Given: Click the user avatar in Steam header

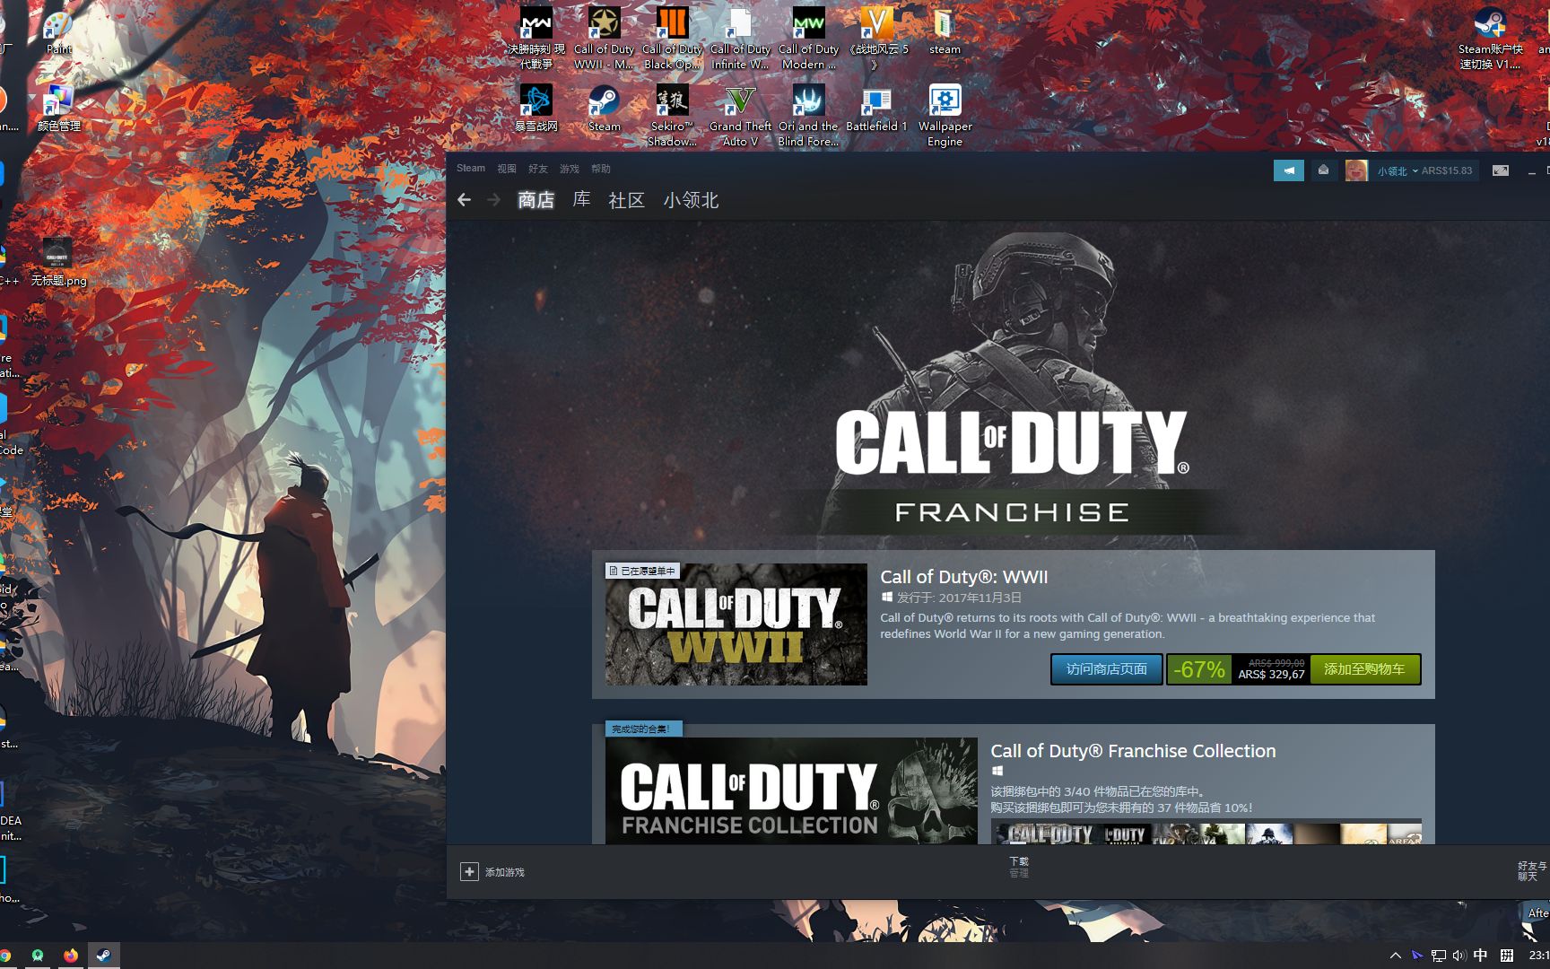Looking at the screenshot, I should pos(1355,170).
